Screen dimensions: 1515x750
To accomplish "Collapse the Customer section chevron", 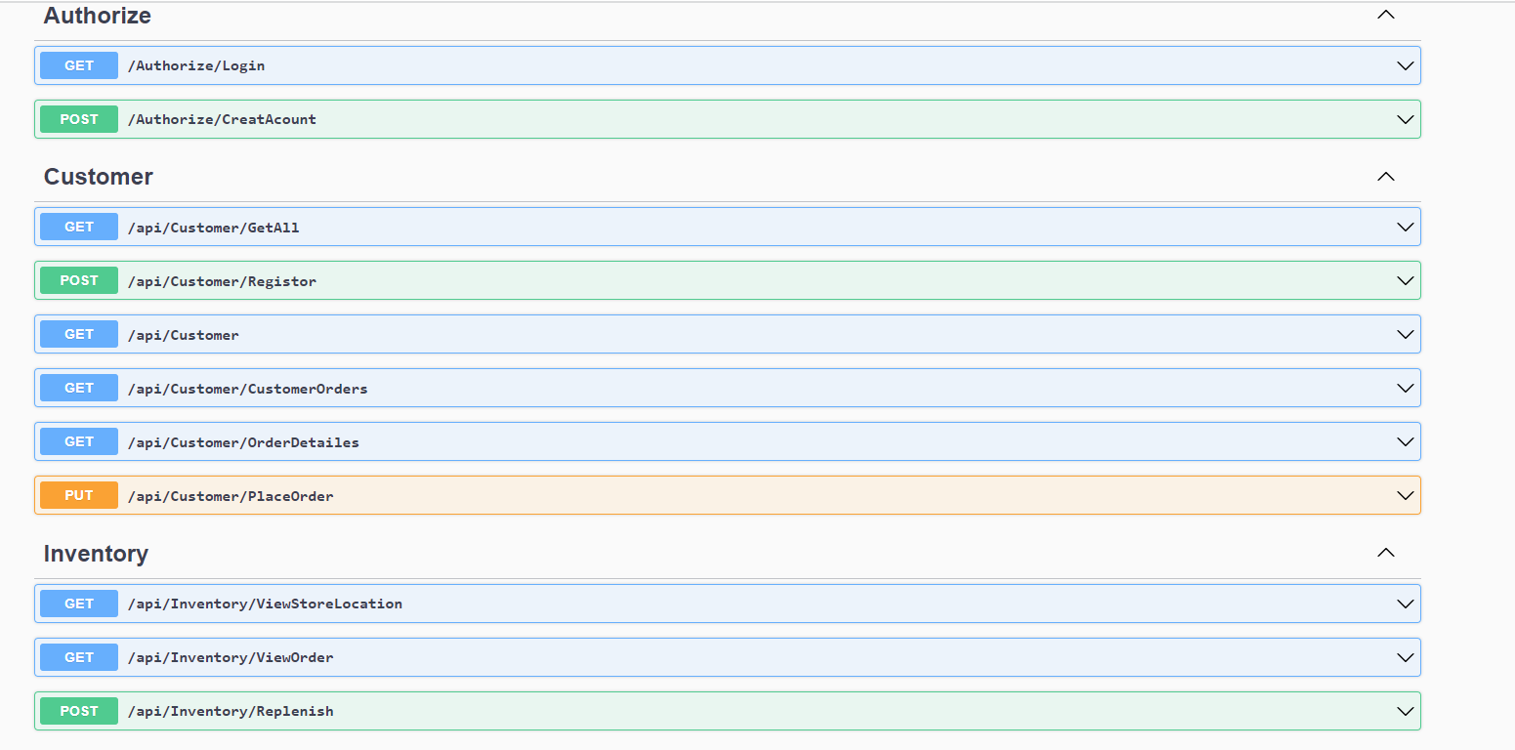I will tap(1385, 177).
